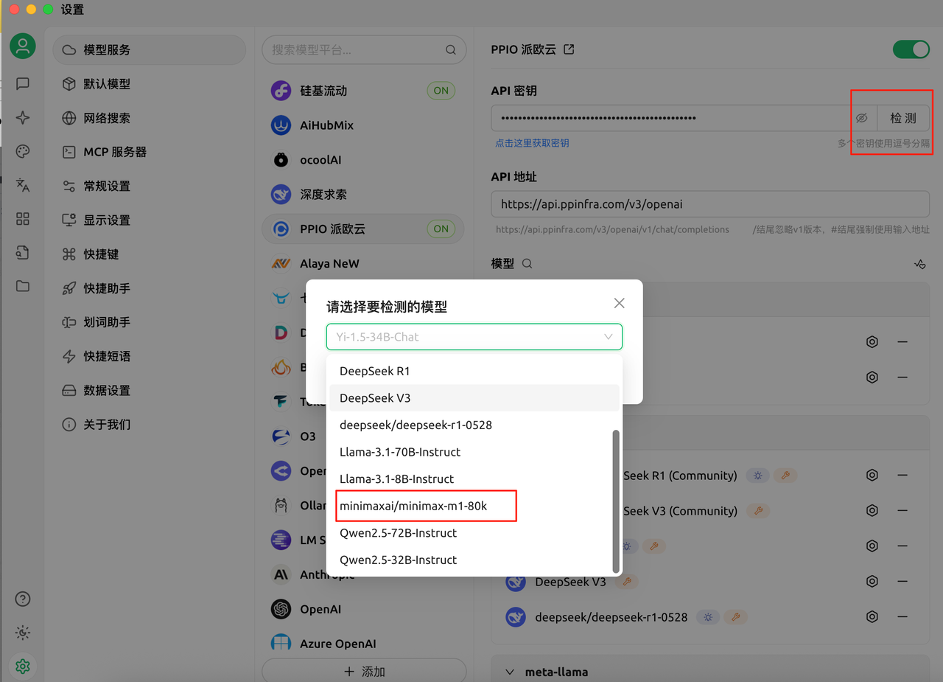This screenshot has width=943, height=682.
Task: Open the mini apps grid icon
Action: coord(23,219)
